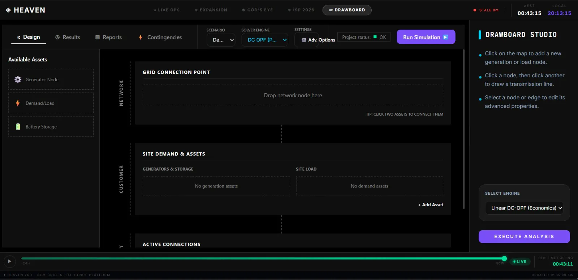Click the Results clock icon
578x280 pixels.
(57, 37)
